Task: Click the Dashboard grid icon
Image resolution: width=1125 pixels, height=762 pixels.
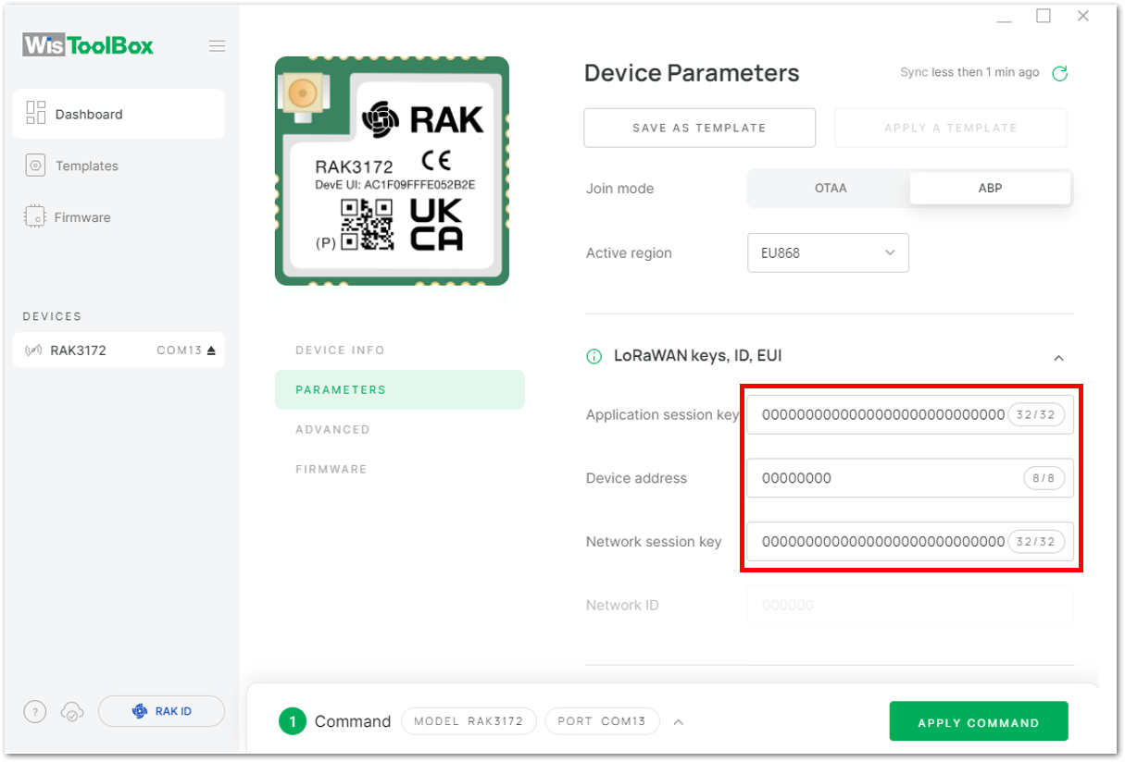Action: [36, 113]
